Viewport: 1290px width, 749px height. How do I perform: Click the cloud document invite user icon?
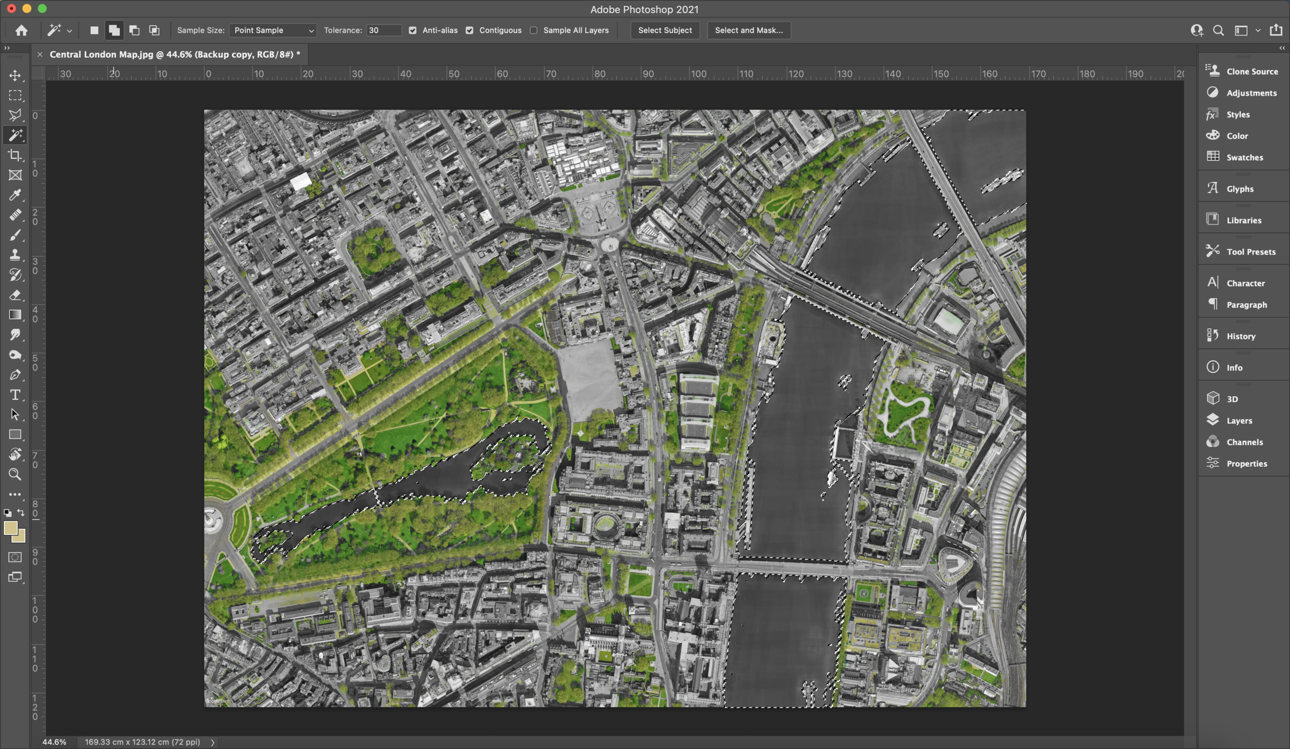(x=1197, y=30)
